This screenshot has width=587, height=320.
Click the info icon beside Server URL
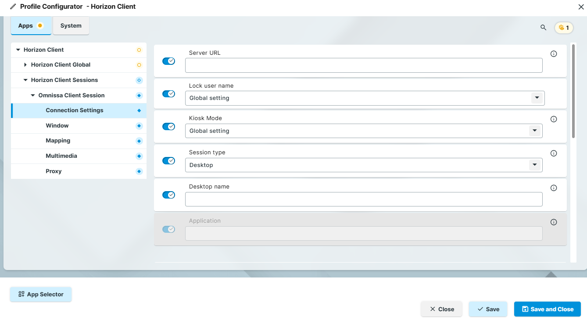click(x=554, y=53)
